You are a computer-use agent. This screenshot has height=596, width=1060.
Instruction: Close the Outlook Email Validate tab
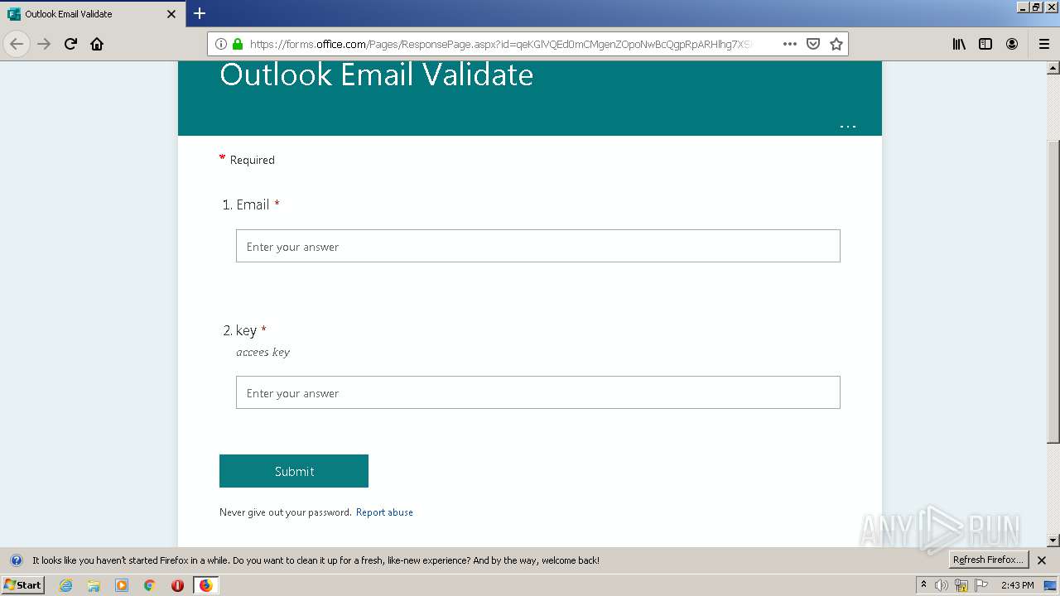171,14
